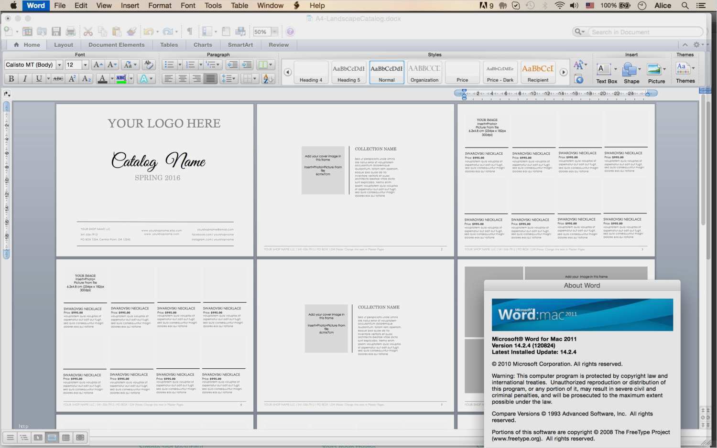Click the Superscript icon
Screen dimensions: 717x448
72,79
